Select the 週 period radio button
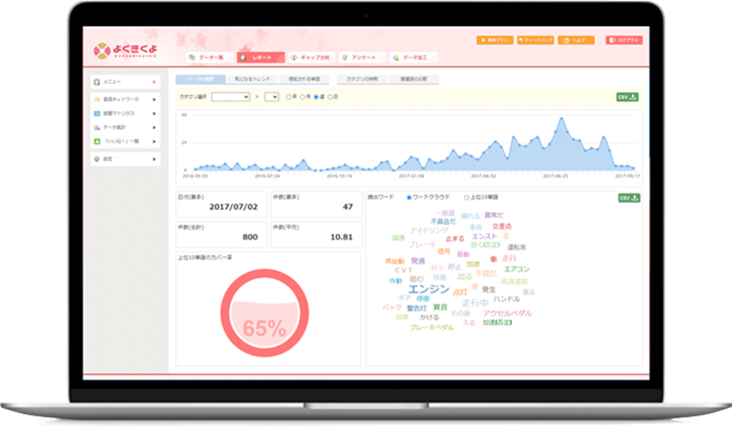The width and height of the screenshot is (732, 427). pyautogui.click(x=316, y=97)
